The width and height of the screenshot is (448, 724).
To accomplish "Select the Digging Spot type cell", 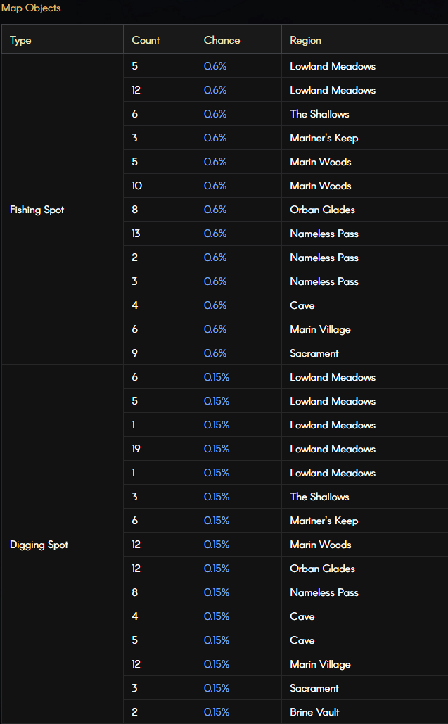I will 63,545.
